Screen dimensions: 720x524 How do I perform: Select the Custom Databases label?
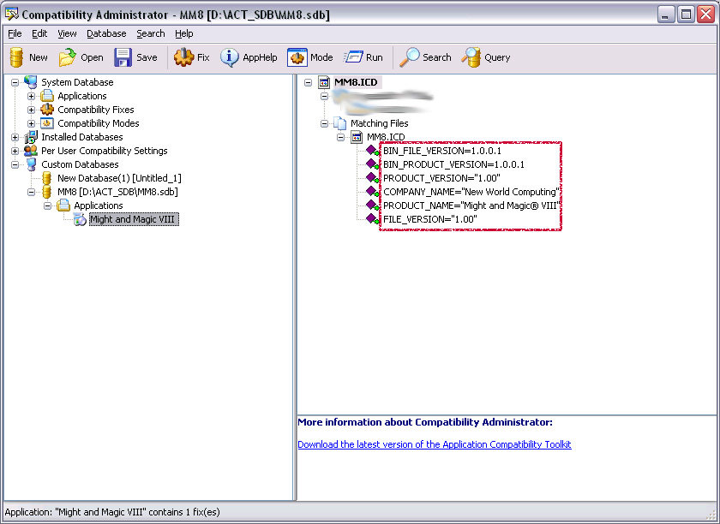[x=80, y=164]
